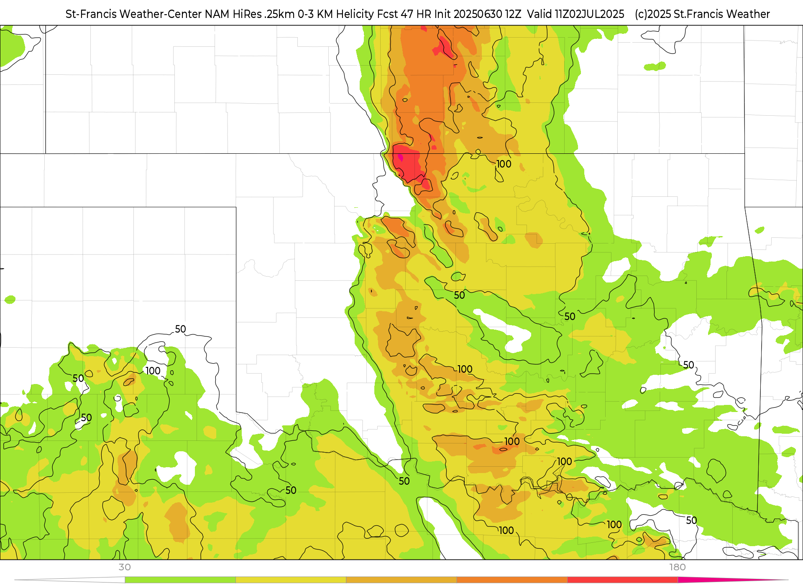Click 'NAM HiRes .25km' in the title

click(250, 14)
